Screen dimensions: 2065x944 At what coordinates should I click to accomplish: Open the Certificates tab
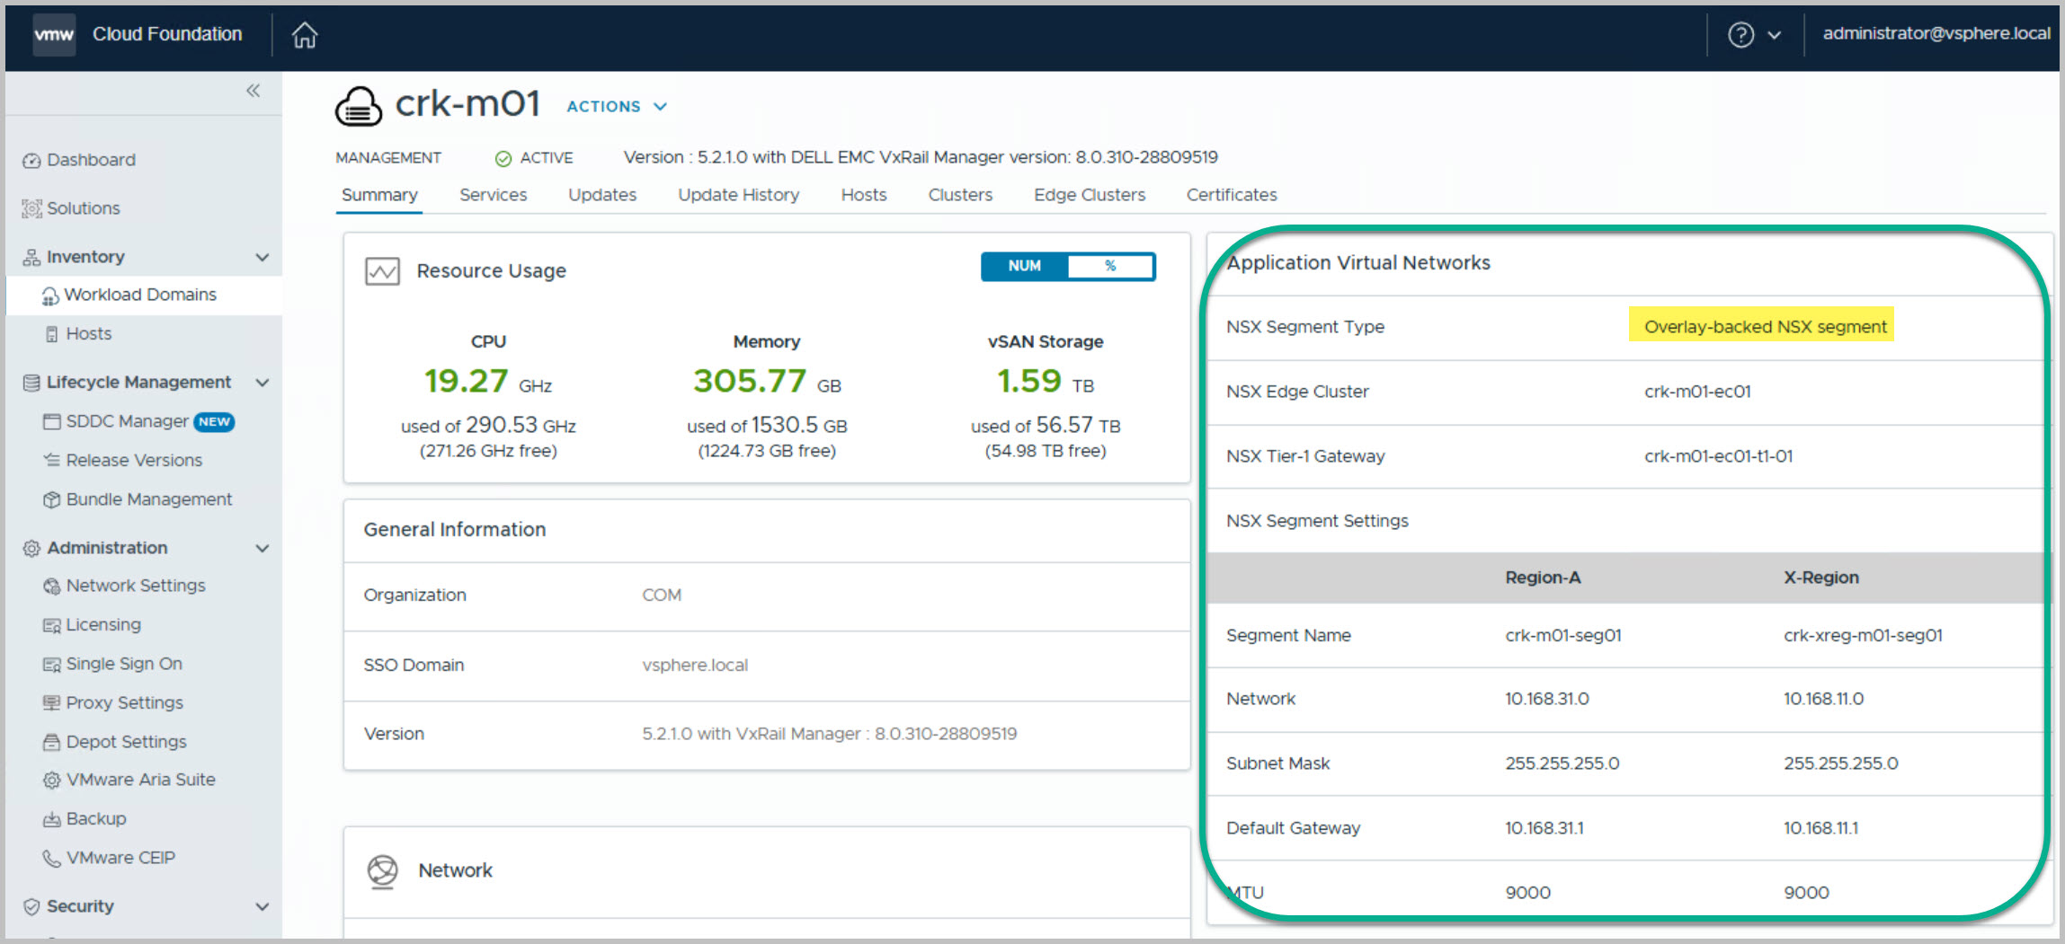tap(1231, 195)
